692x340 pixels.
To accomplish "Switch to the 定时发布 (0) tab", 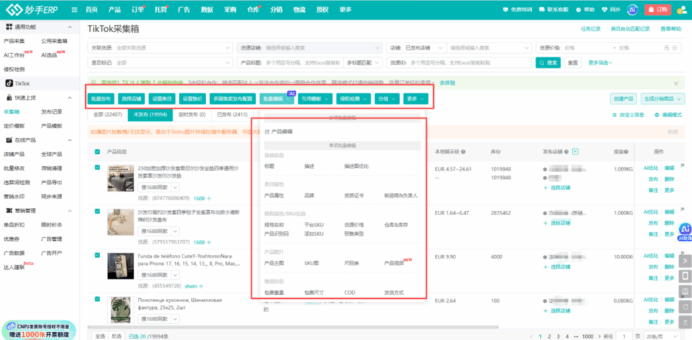I will tap(191, 115).
